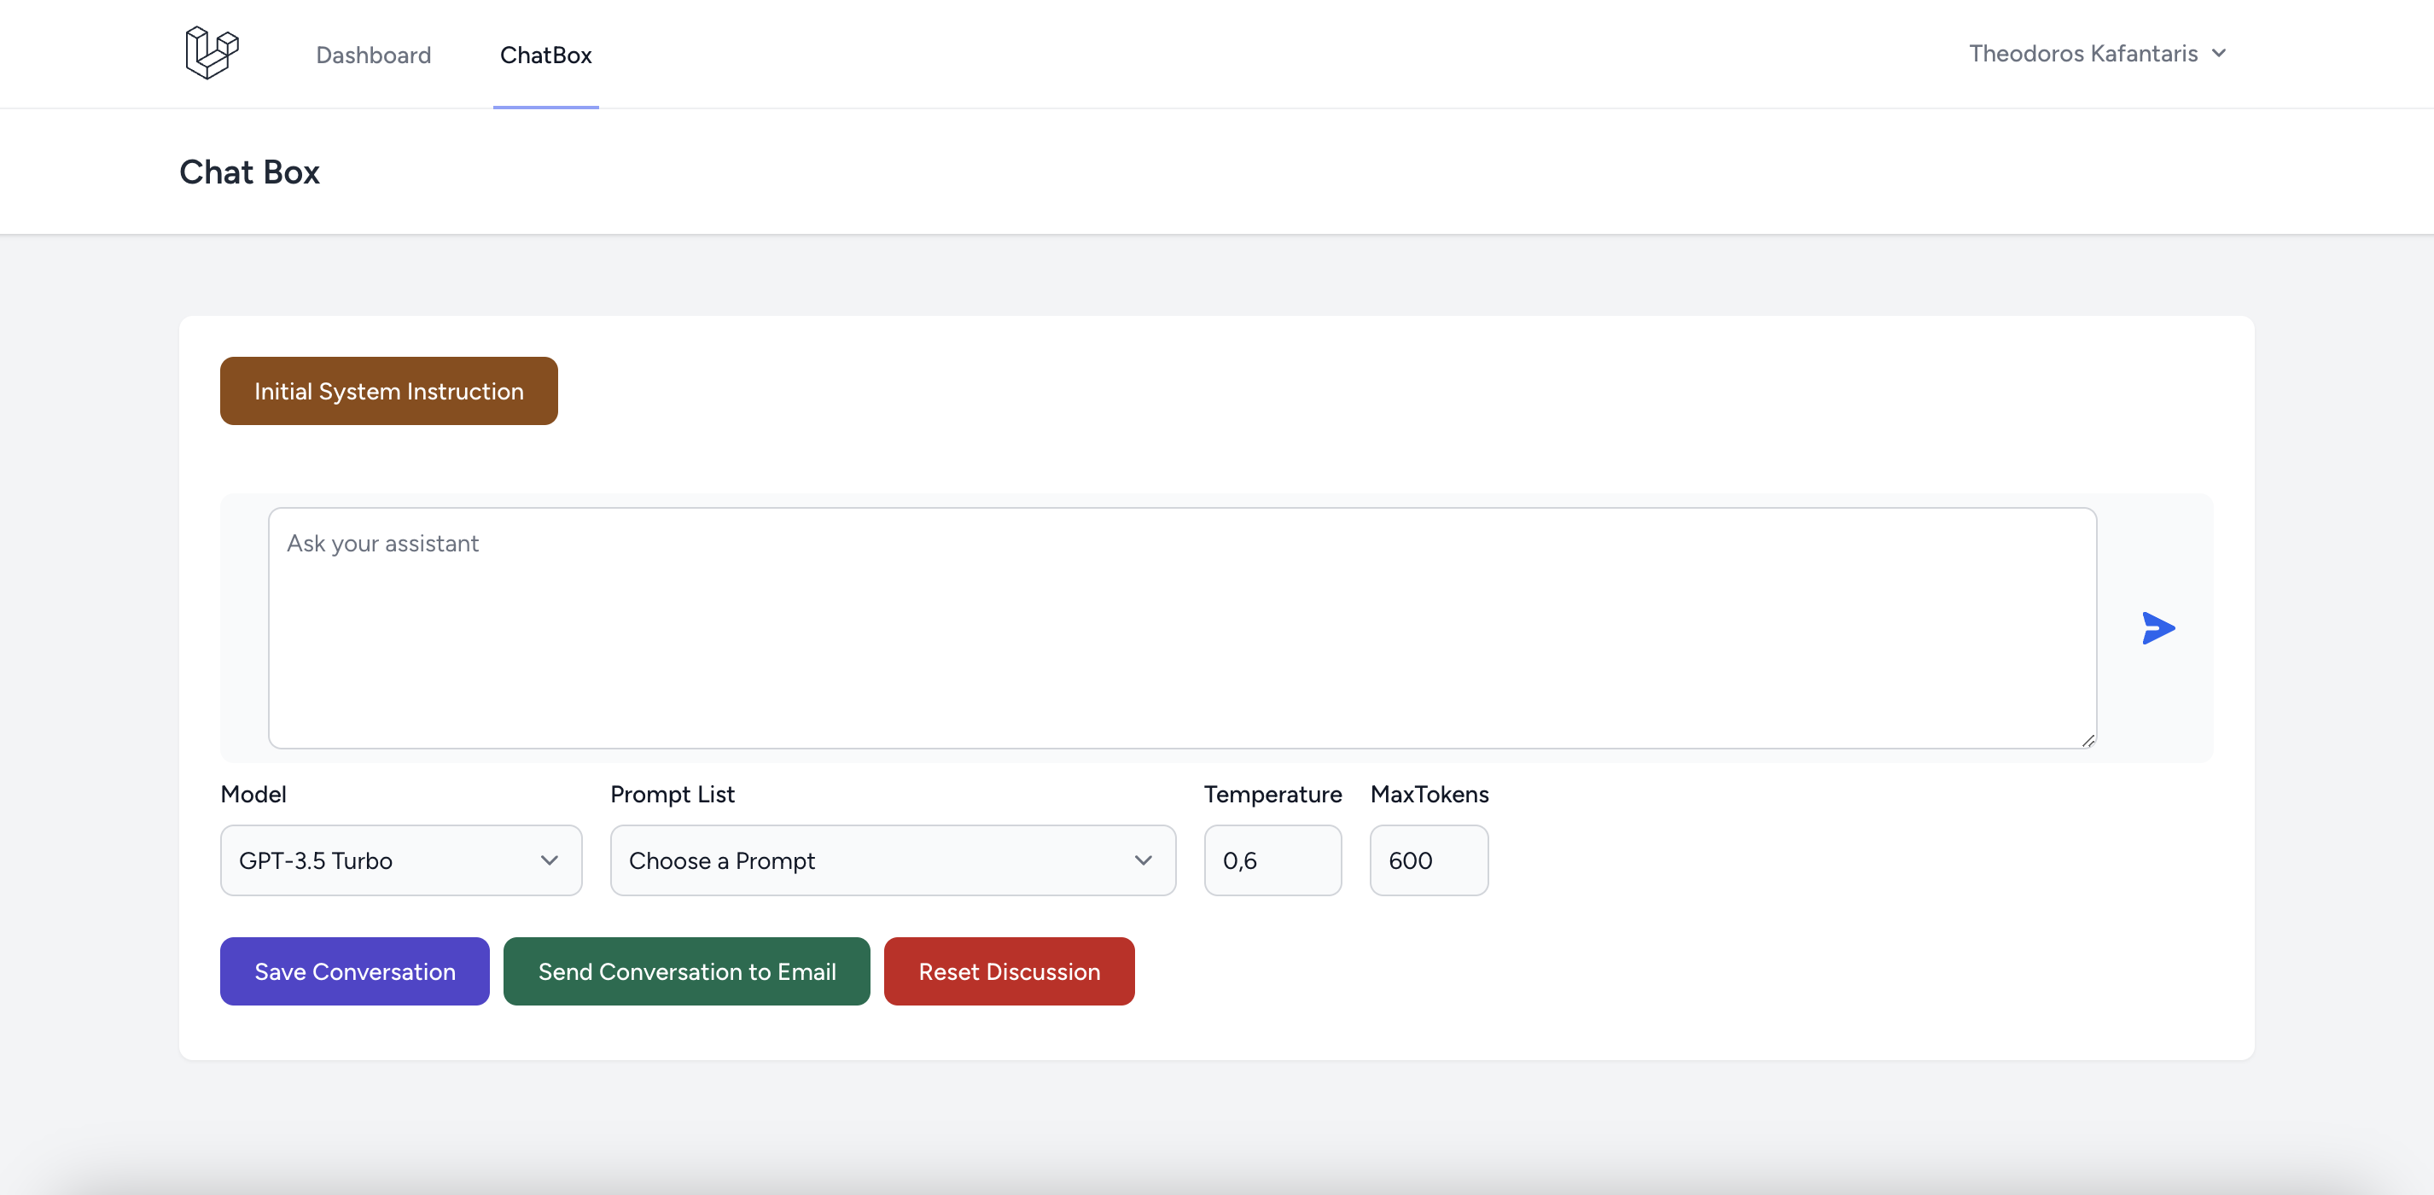Viewport: 2434px width, 1195px height.
Task: Open Initial System Instruction panel
Action: (388, 391)
